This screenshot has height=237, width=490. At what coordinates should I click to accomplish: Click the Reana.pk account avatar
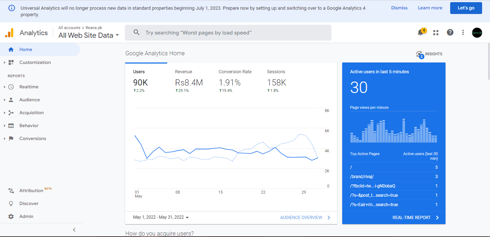coord(477,33)
